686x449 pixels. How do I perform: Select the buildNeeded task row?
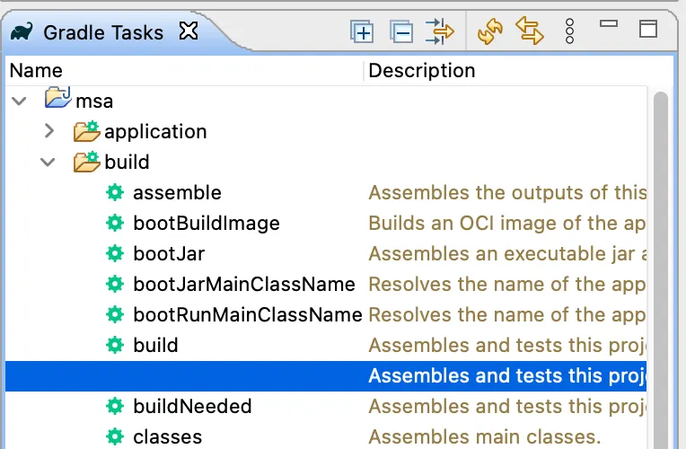click(192, 407)
